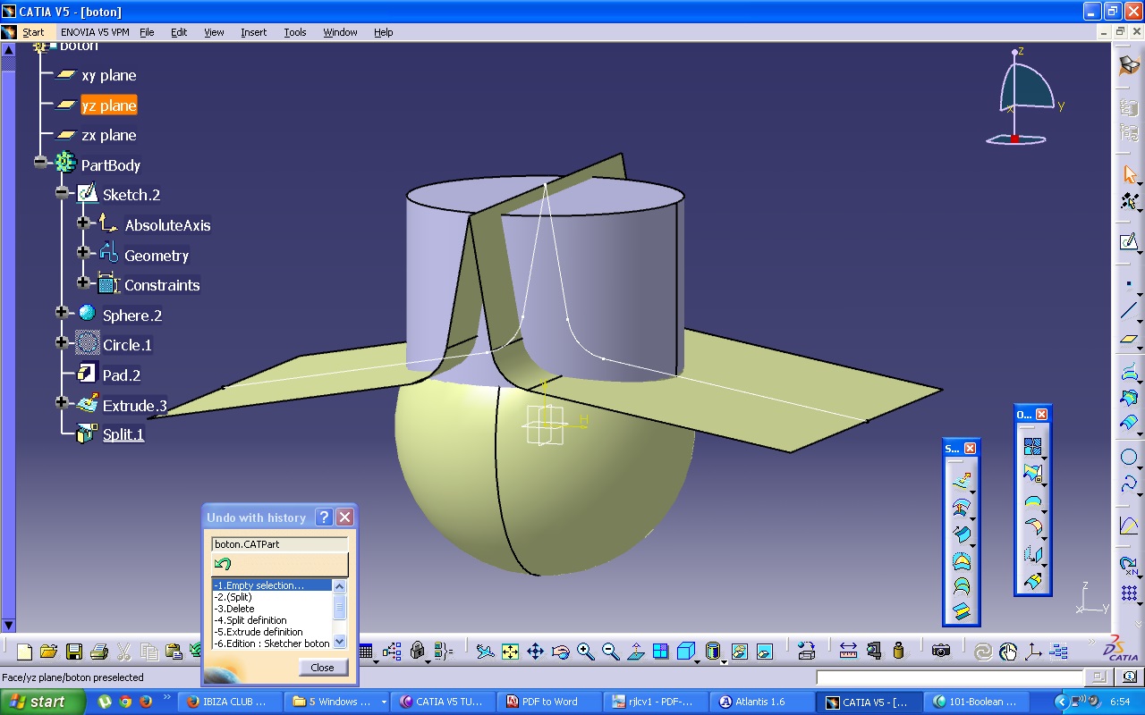Image resolution: width=1145 pixels, height=715 pixels.
Task: Switch to PDF to Word taskbar item
Action: click(548, 702)
